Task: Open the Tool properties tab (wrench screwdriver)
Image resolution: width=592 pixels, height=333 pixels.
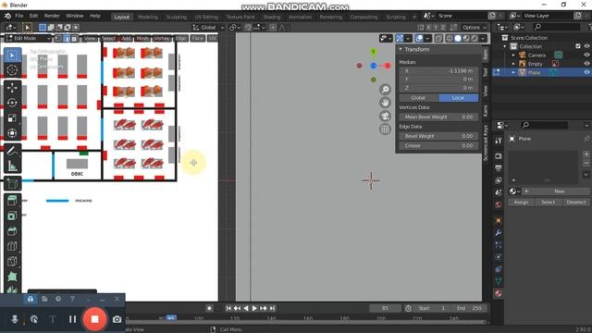Action: (x=499, y=141)
